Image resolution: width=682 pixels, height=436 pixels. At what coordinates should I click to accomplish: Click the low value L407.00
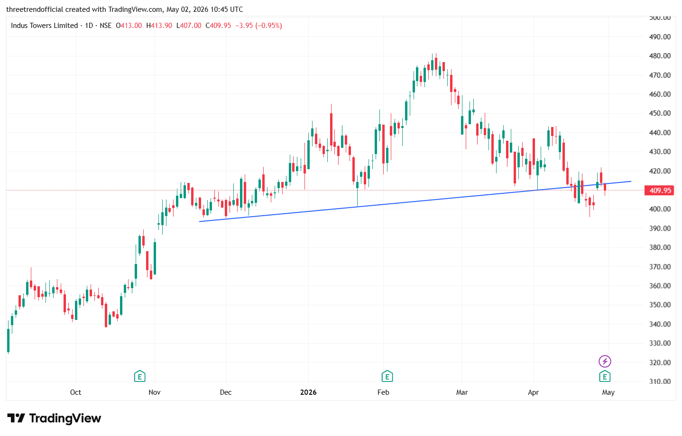(x=189, y=26)
